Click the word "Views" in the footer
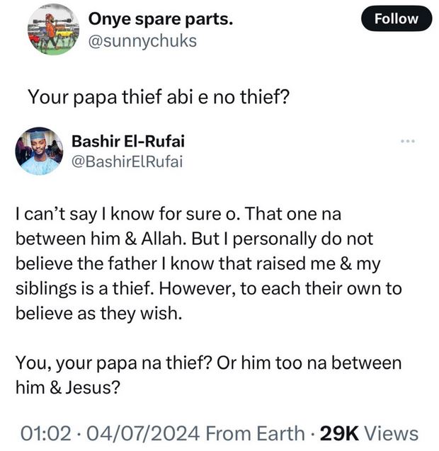 click(x=387, y=433)
